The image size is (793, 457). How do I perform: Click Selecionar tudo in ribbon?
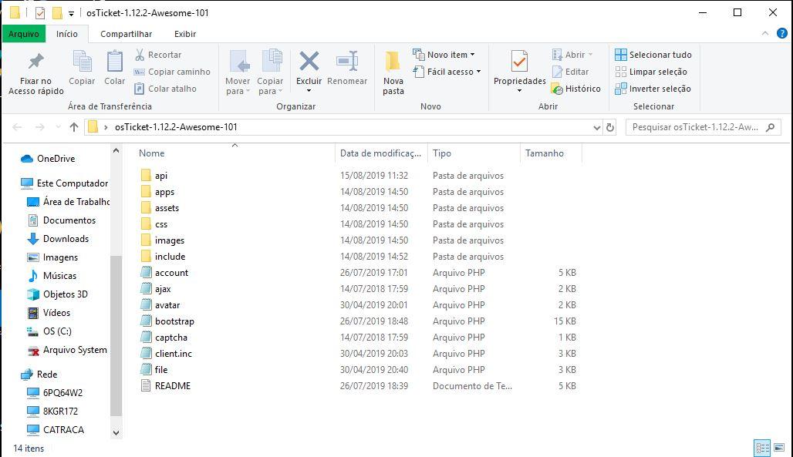653,55
